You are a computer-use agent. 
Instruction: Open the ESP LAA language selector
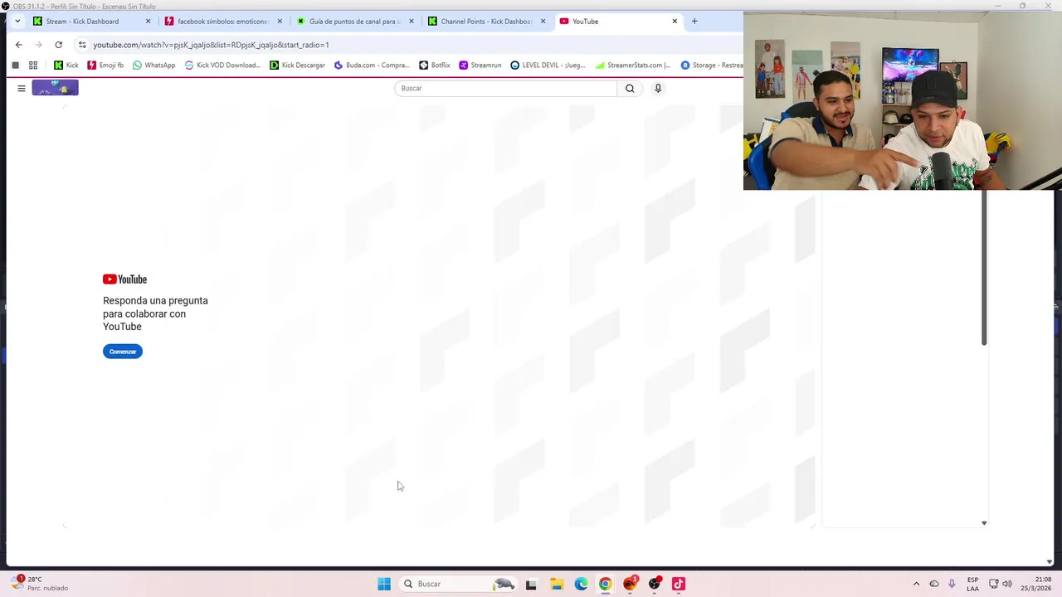(972, 584)
